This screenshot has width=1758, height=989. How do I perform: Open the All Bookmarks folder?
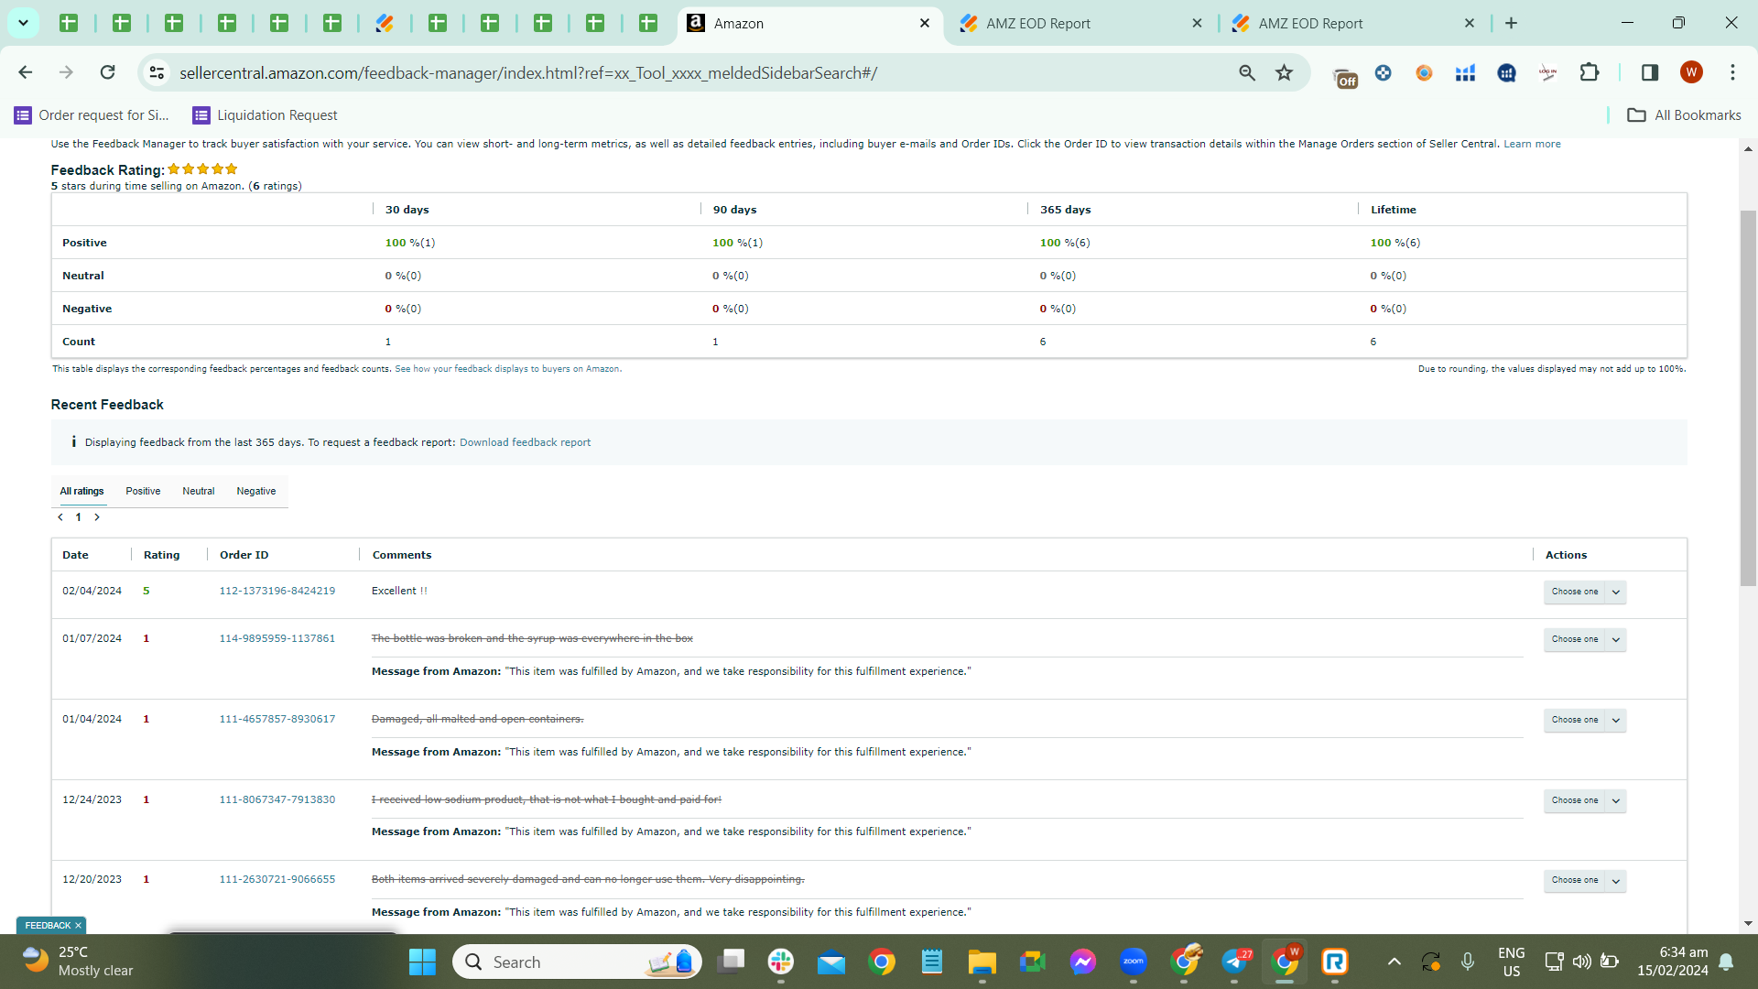[x=1684, y=114]
